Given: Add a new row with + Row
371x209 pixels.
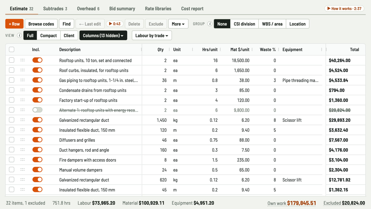Looking at the screenshot, I should [x=14, y=24].
